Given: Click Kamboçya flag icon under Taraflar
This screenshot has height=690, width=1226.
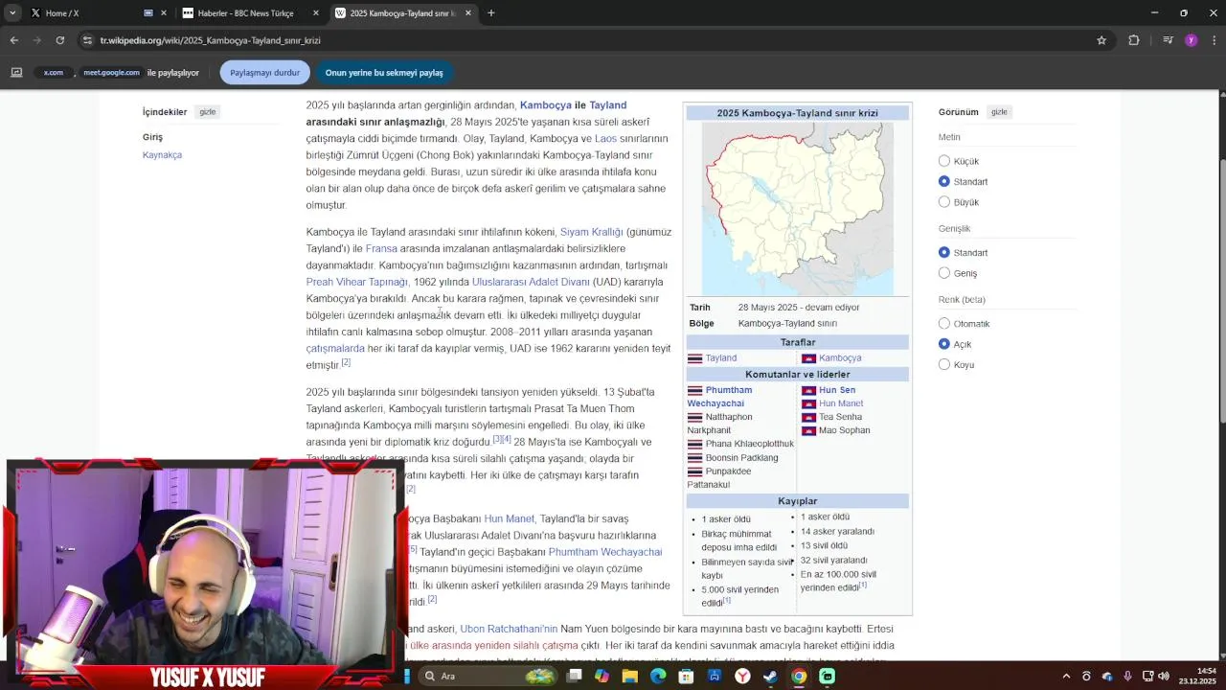Looking at the screenshot, I should (808, 358).
